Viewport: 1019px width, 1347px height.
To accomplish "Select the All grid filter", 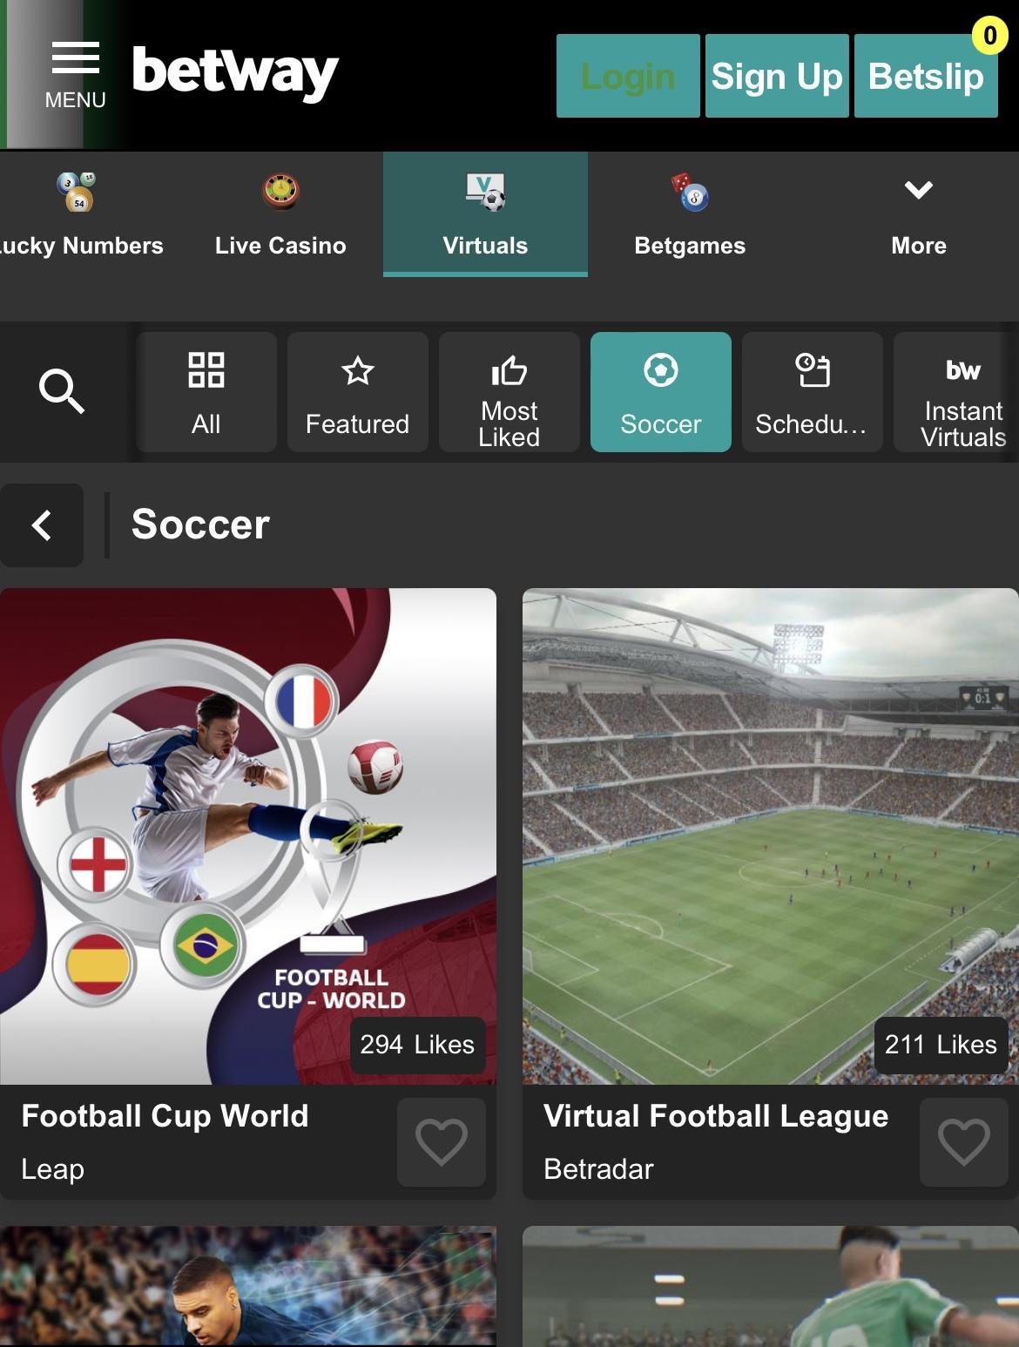I will (206, 392).
